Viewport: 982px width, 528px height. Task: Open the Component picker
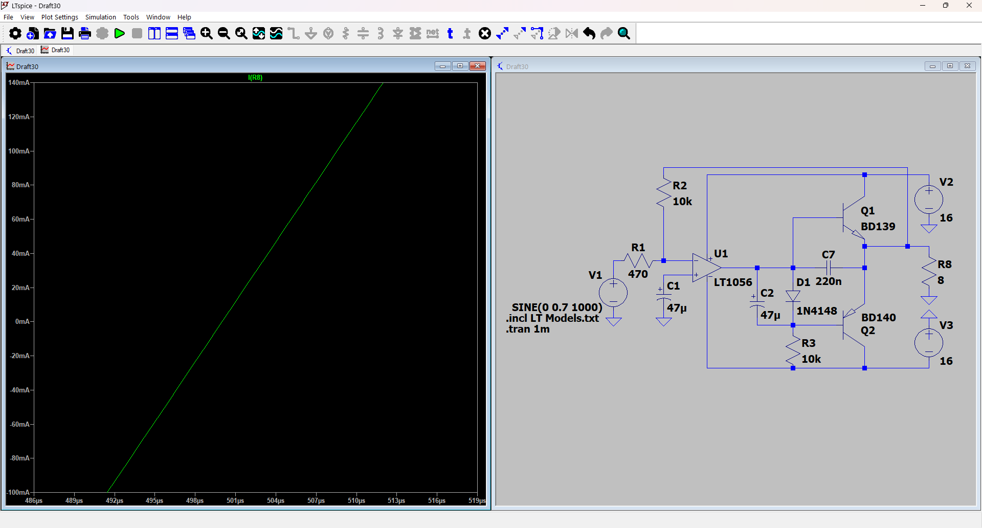tap(415, 34)
